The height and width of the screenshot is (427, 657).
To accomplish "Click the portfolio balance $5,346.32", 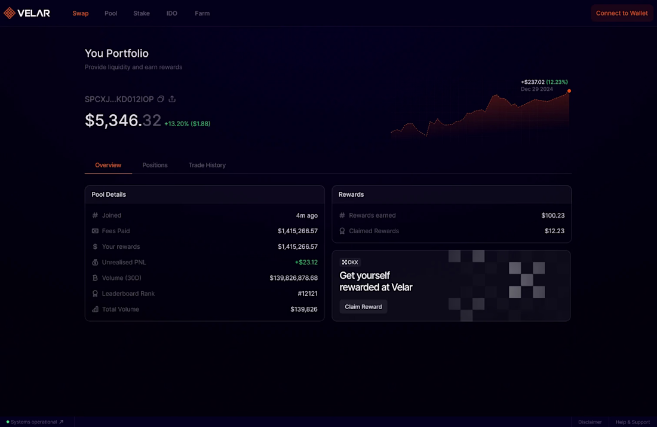I will pos(123,120).
